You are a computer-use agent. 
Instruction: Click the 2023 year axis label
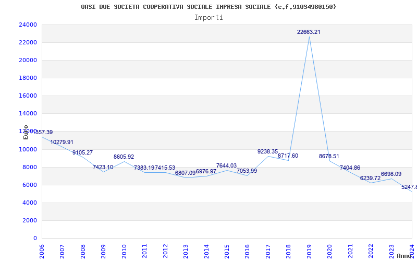click(391, 251)
